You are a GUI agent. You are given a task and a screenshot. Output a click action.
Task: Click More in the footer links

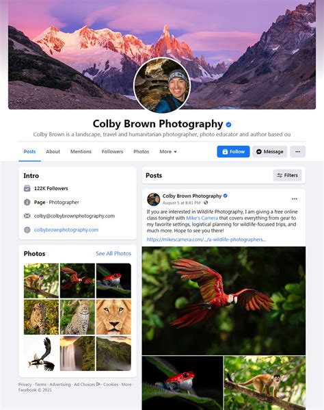coord(126,385)
